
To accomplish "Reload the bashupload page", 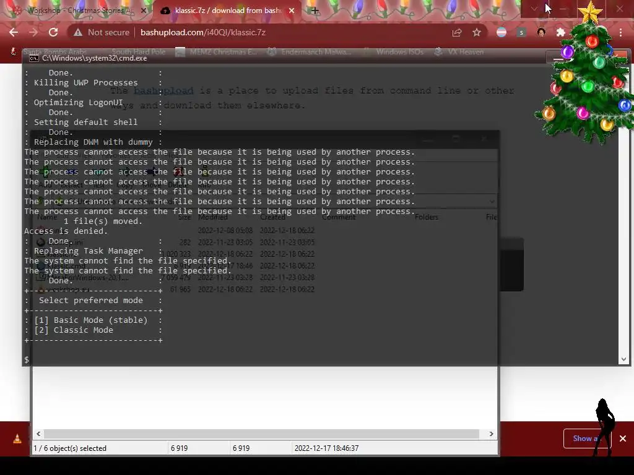I will pyautogui.click(x=53, y=32).
